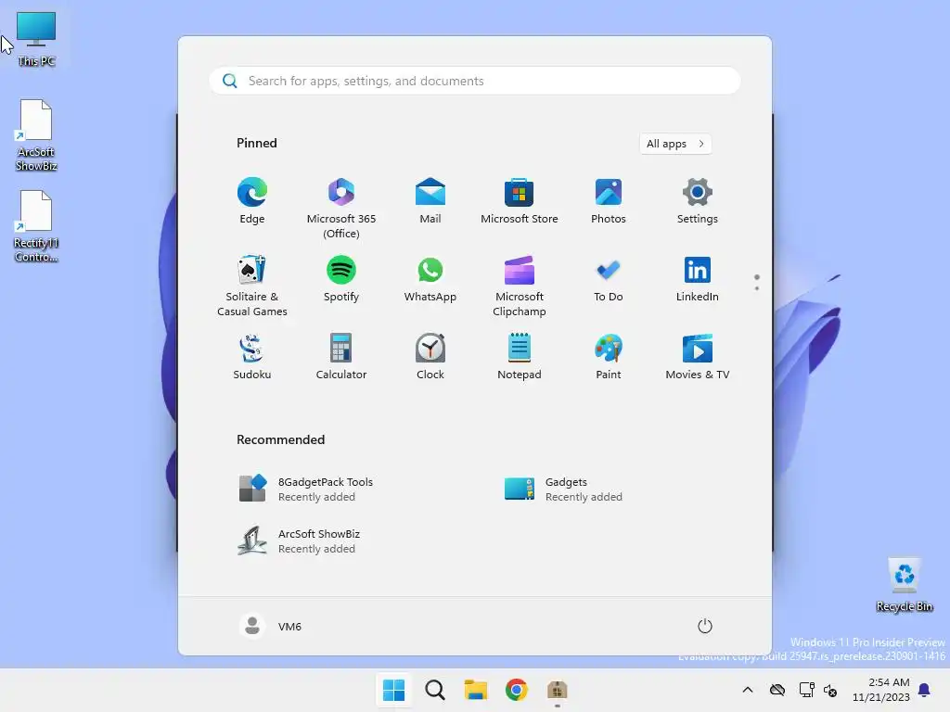Open the Edge browser pinned app
The width and height of the screenshot is (950, 712).
252,201
